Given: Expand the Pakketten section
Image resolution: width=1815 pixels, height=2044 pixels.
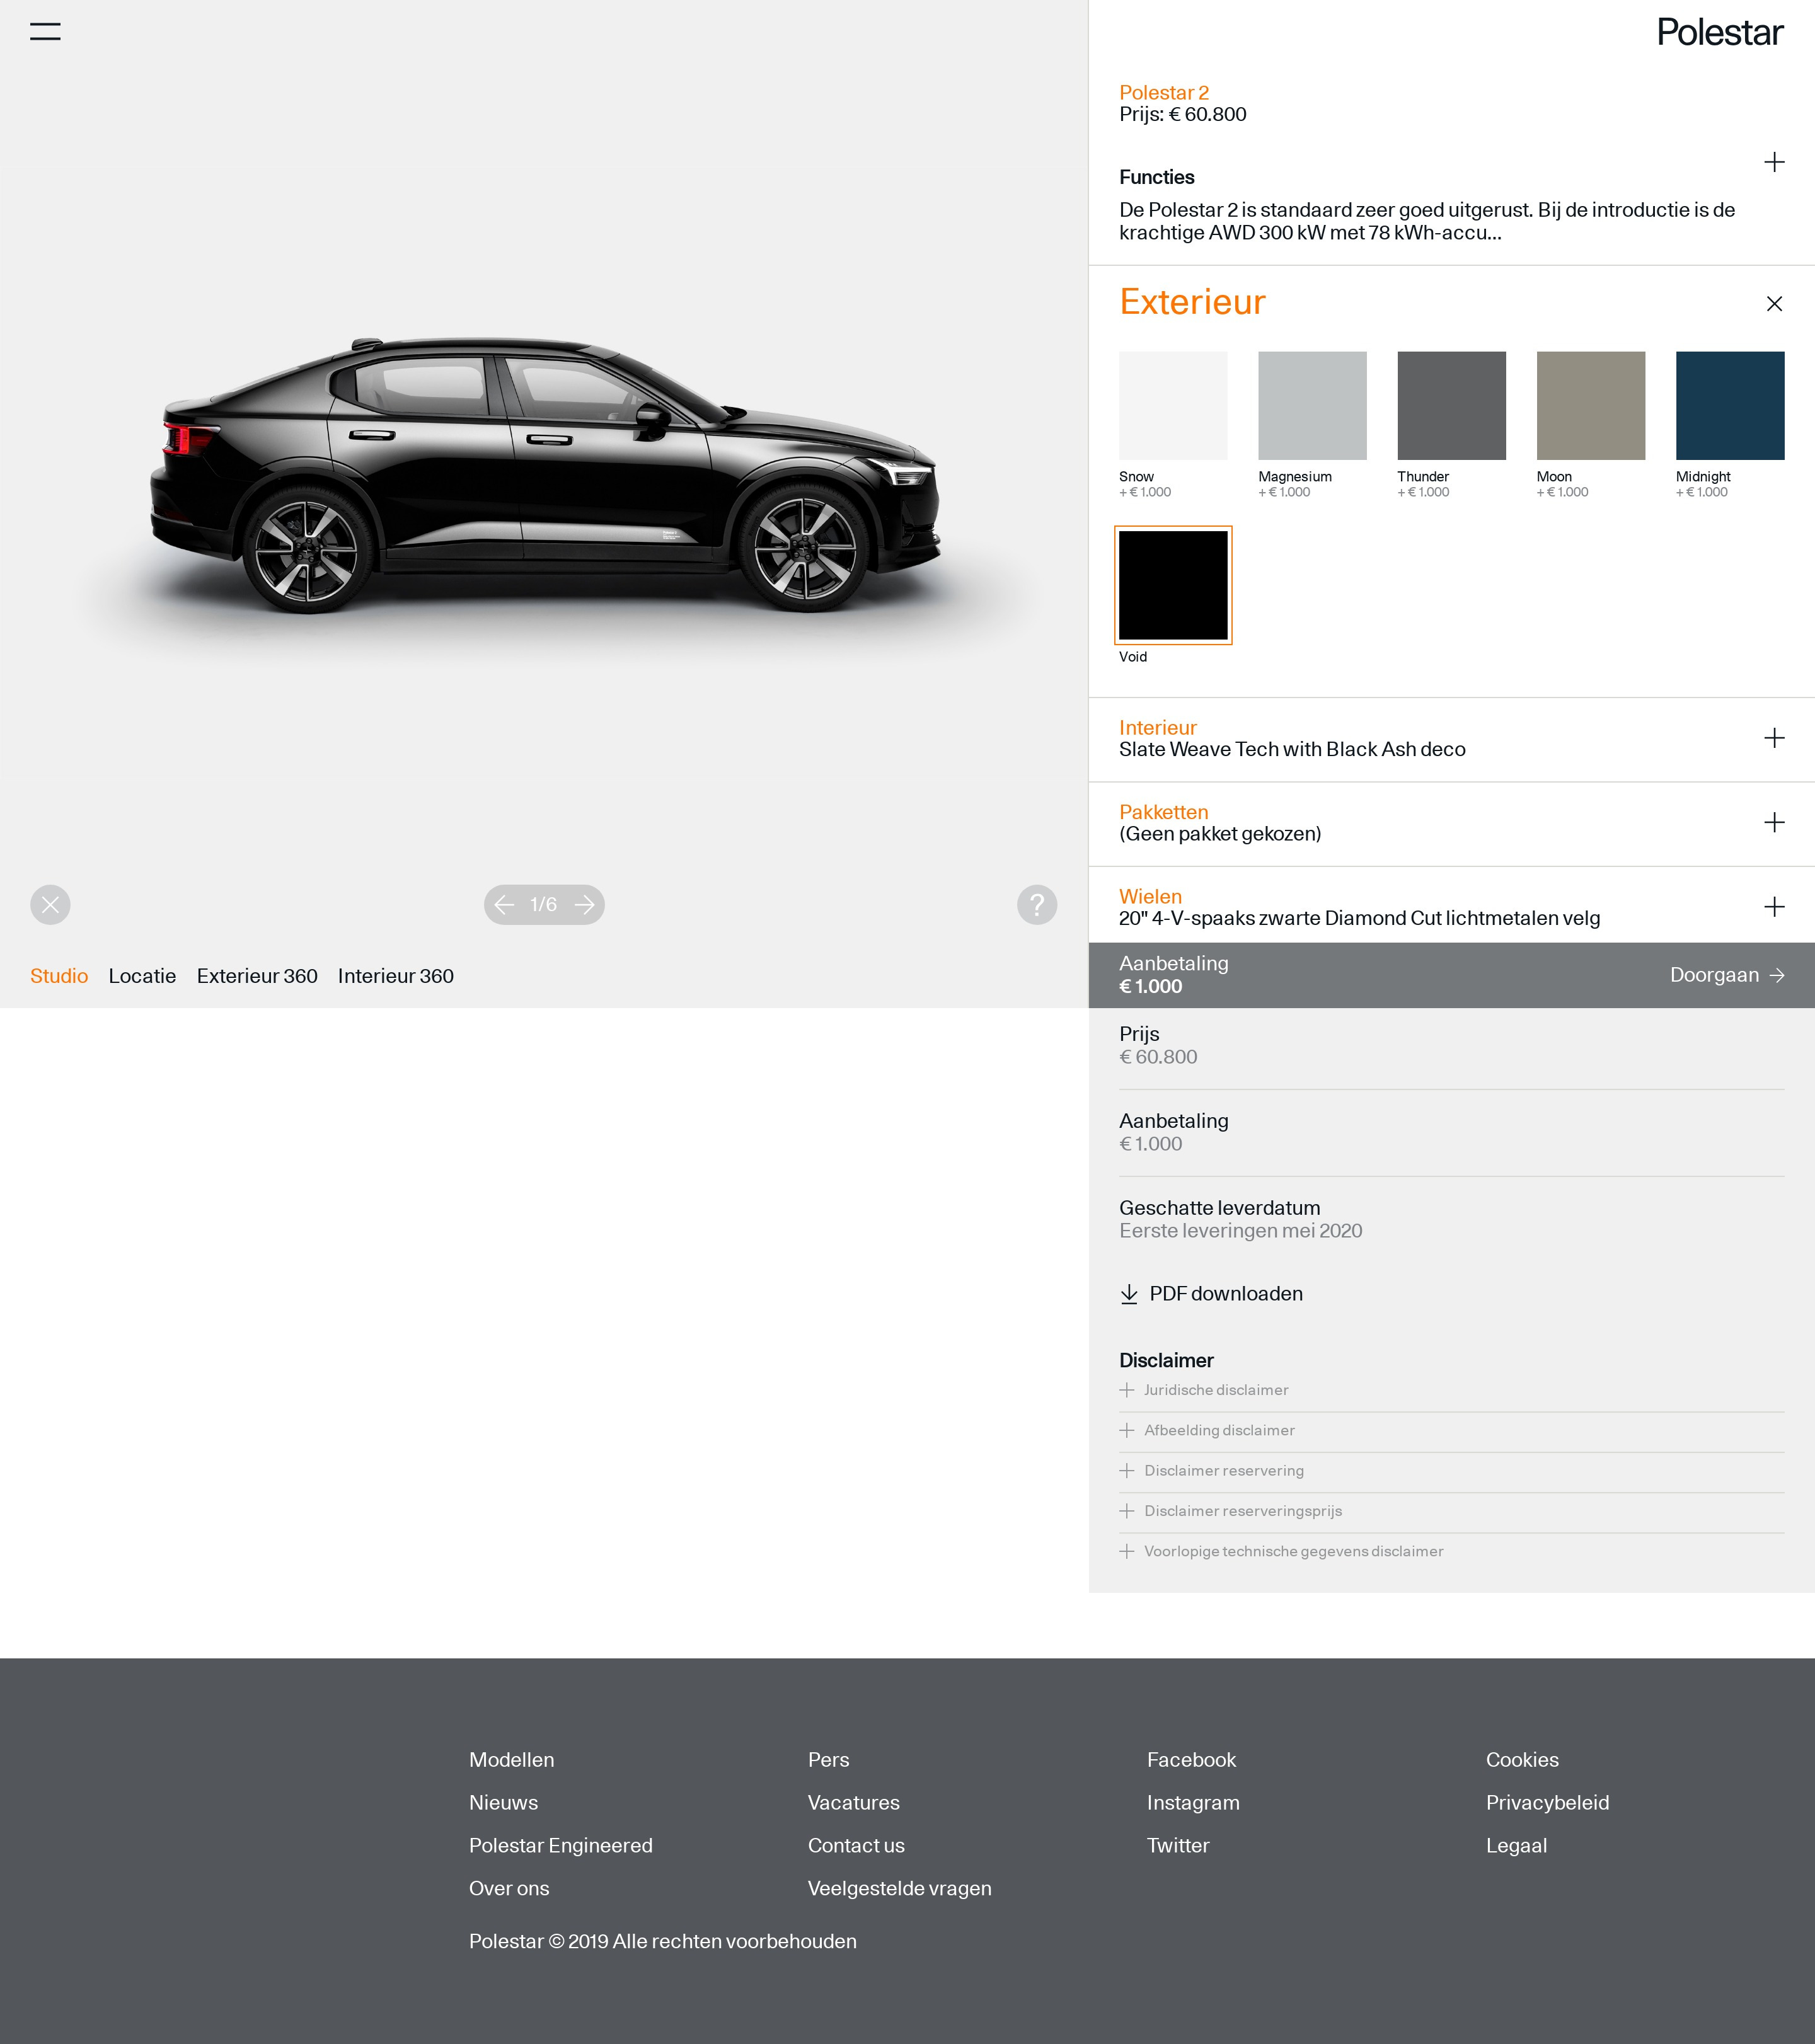Looking at the screenshot, I should point(1773,822).
